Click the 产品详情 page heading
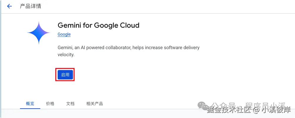Screen dimensions: 295x118 click(x=31, y=6)
